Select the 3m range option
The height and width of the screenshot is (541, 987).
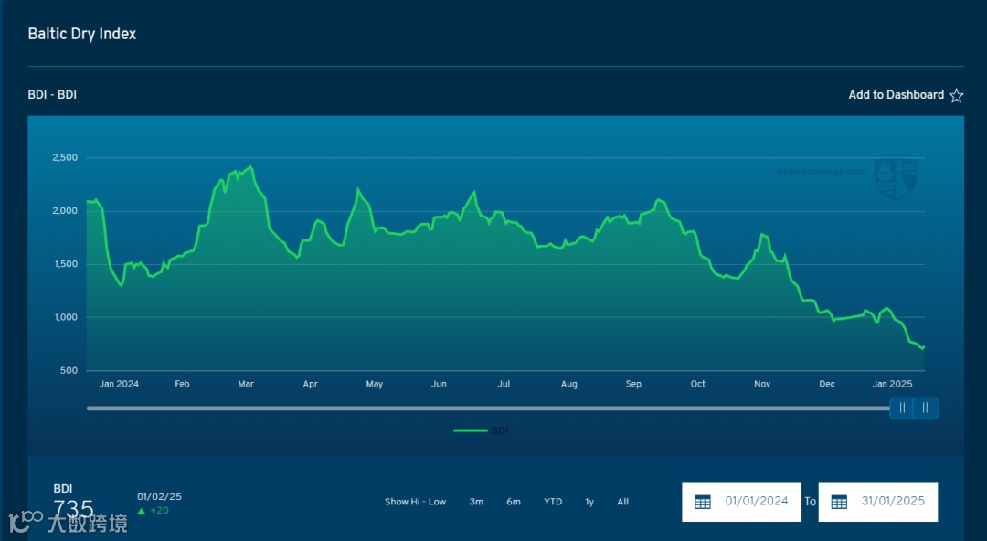(x=476, y=502)
